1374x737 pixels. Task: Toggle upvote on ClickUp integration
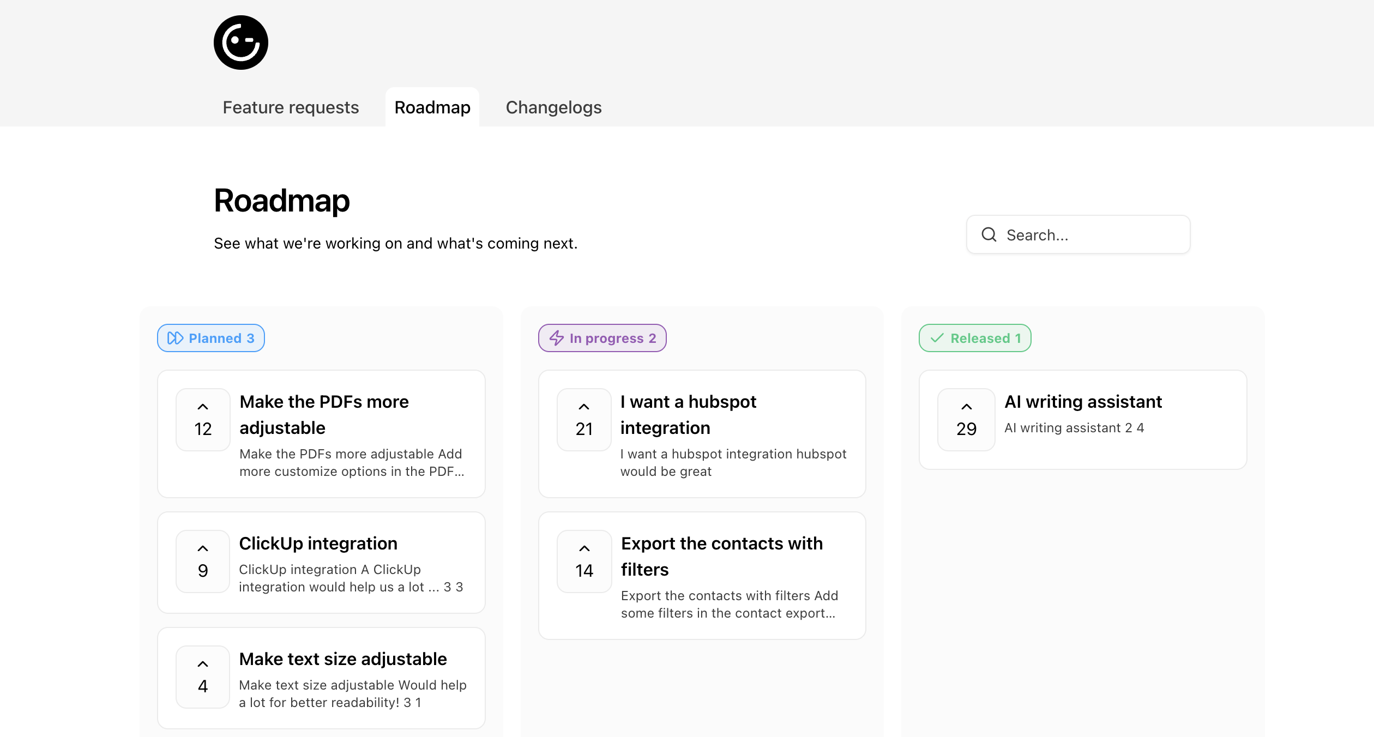click(x=203, y=561)
